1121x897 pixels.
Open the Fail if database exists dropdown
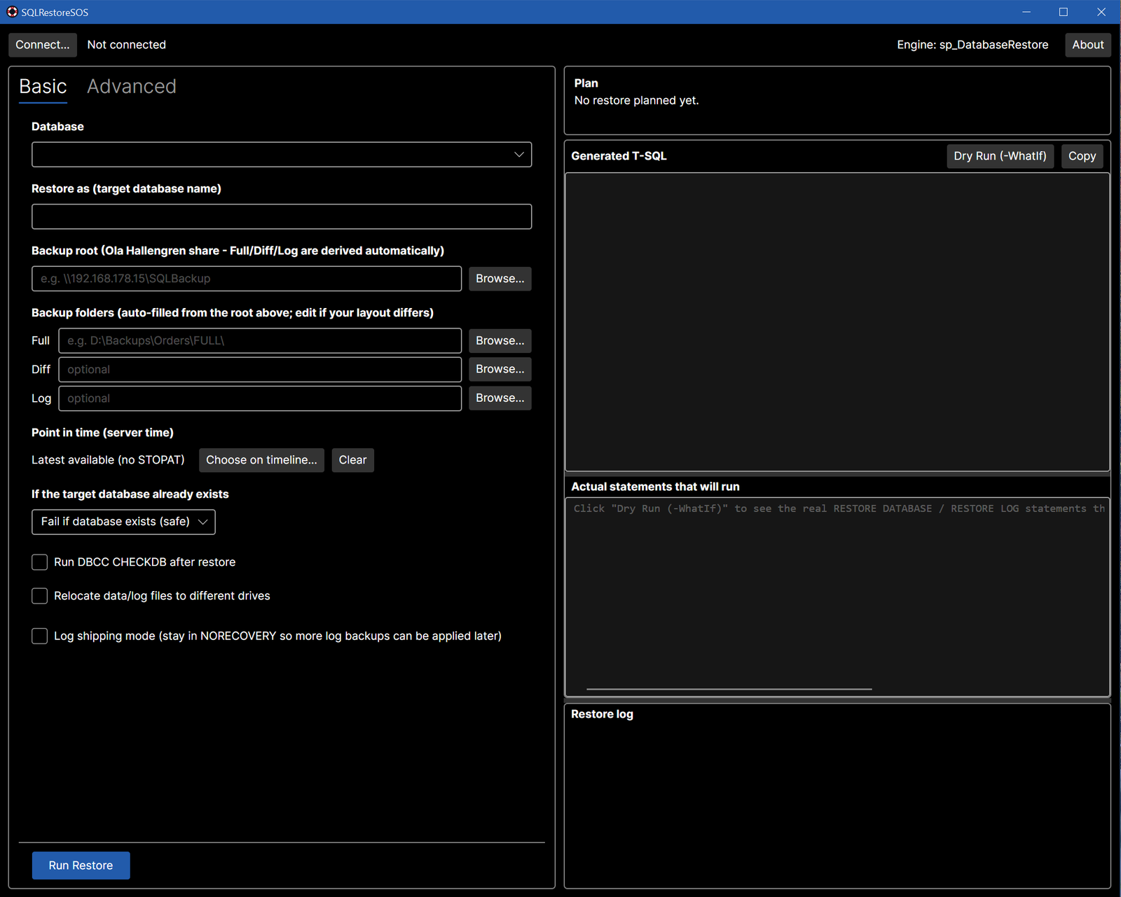pyautogui.click(x=123, y=522)
